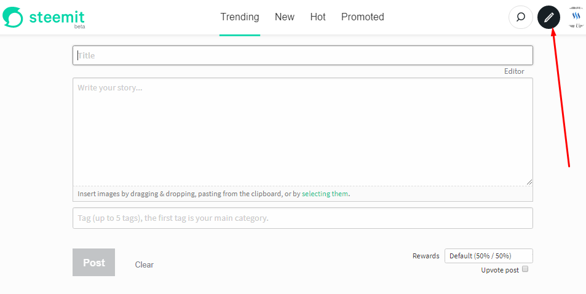Click the story textarea resize handle
586x294 pixels.
pyautogui.click(x=529, y=181)
